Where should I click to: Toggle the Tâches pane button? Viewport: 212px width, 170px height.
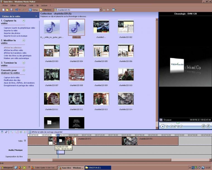(x=33, y=10)
